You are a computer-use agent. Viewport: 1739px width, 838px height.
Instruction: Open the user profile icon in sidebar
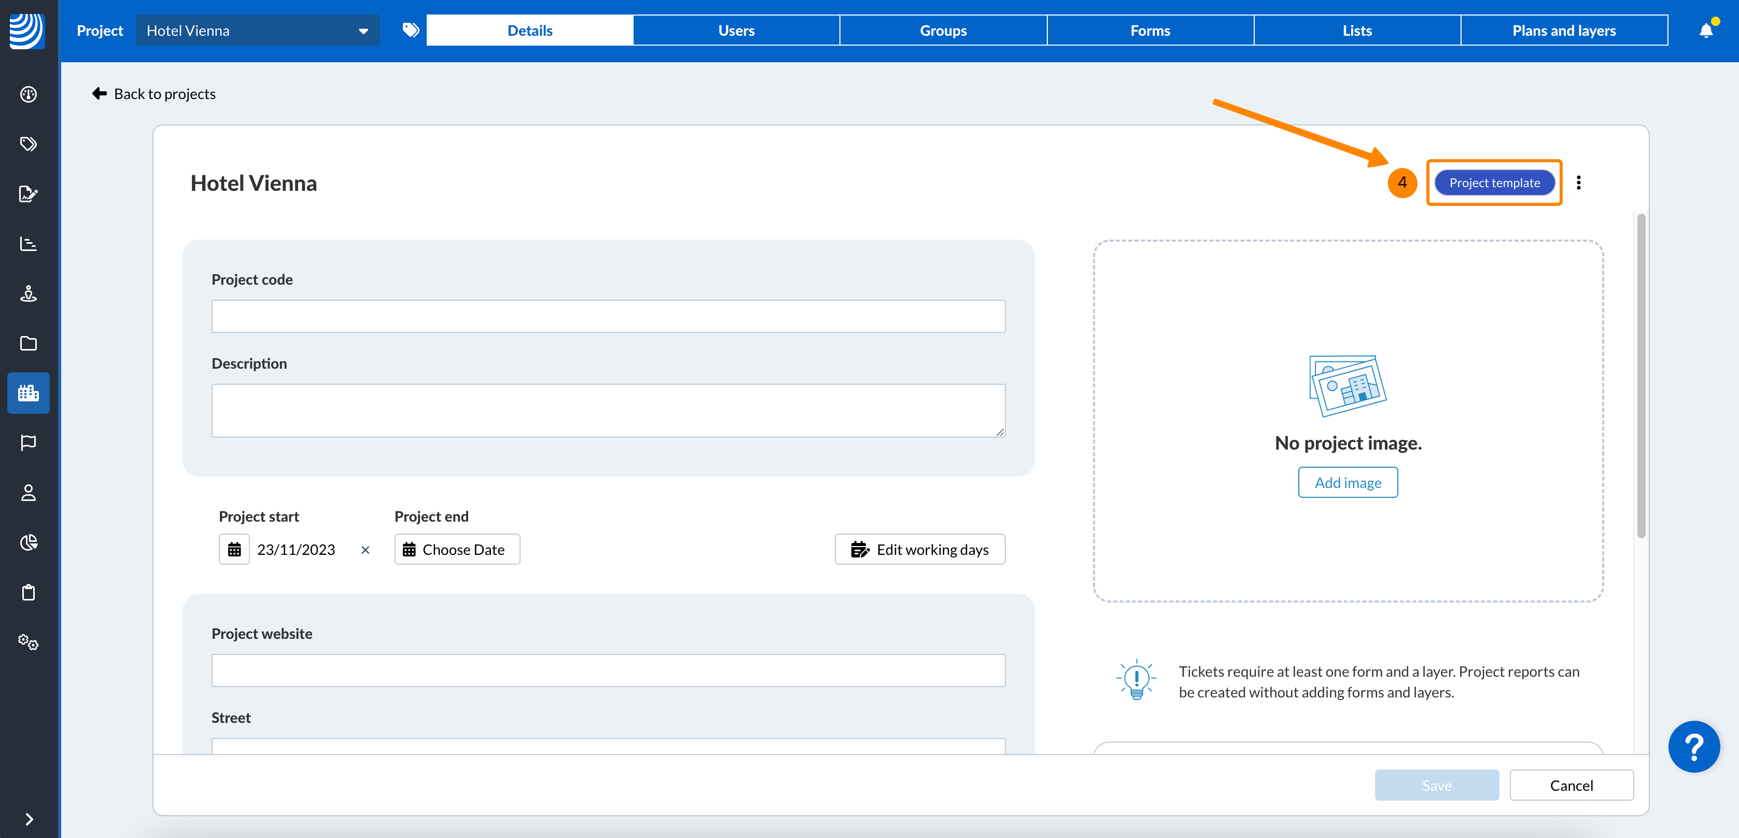(x=29, y=493)
